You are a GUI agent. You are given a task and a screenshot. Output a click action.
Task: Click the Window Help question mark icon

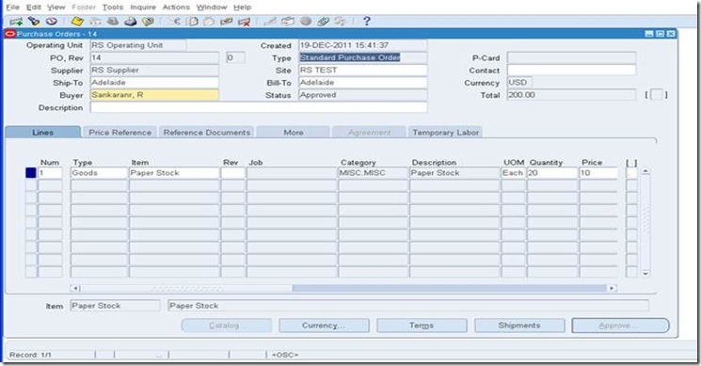[x=367, y=21]
